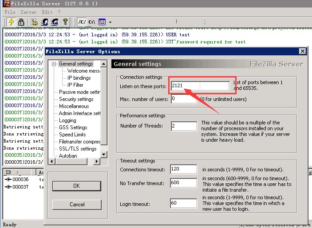Select Security settings tree item
Screen dimensions: 312x228
(76, 99)
